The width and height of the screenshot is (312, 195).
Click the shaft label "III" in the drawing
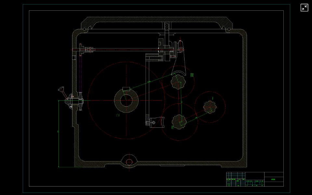pos(192,75)
